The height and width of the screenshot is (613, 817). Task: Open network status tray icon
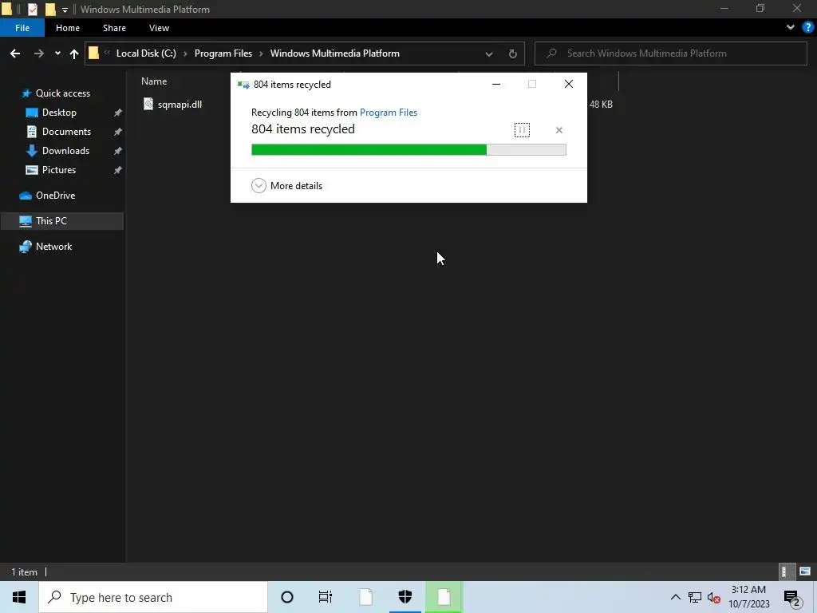695,597
